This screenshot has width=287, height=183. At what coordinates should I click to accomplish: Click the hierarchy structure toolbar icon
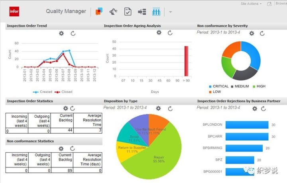point(142,12)
